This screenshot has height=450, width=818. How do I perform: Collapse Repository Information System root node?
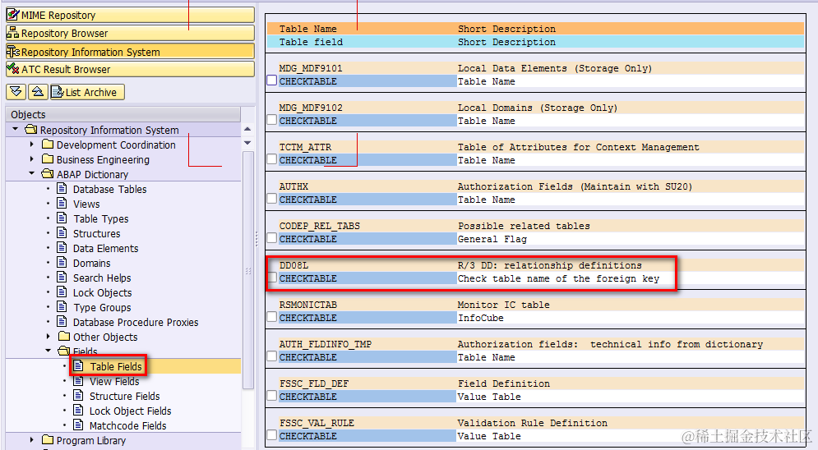15,129
